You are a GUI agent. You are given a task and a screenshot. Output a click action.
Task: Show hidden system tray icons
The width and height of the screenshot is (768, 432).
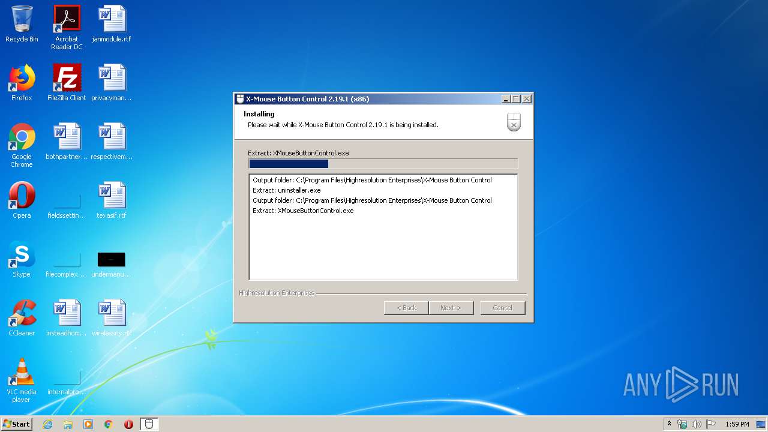coord(669,424)
